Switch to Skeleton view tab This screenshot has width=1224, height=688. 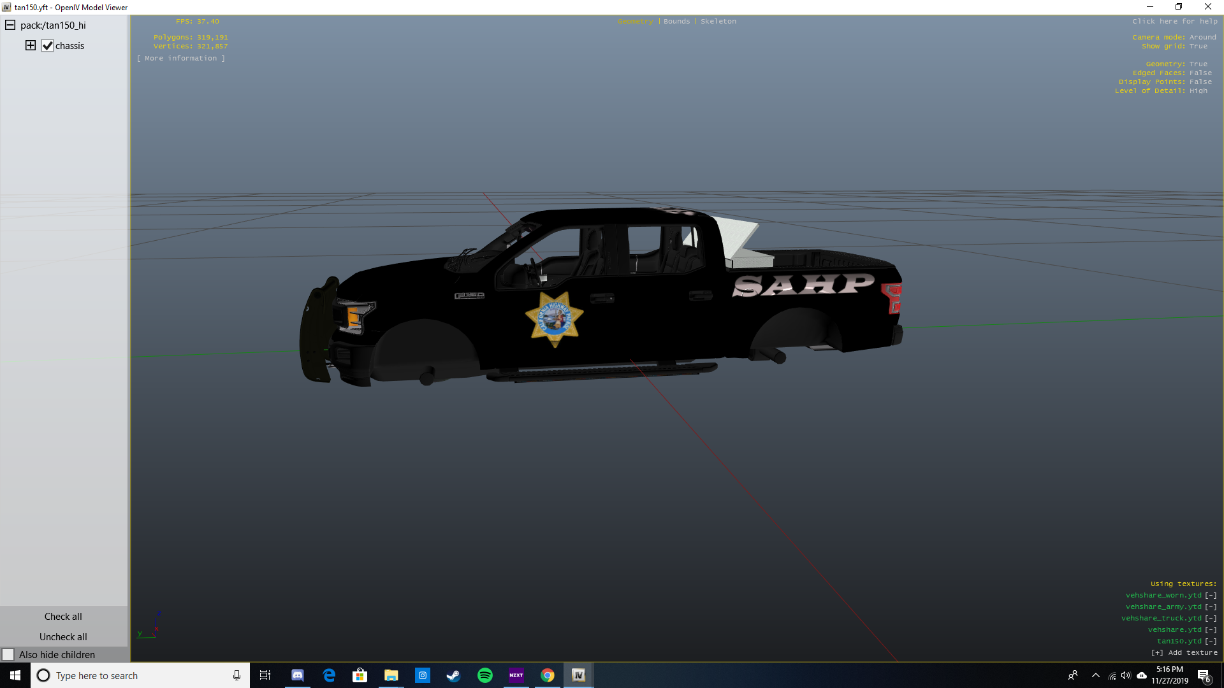718,21
